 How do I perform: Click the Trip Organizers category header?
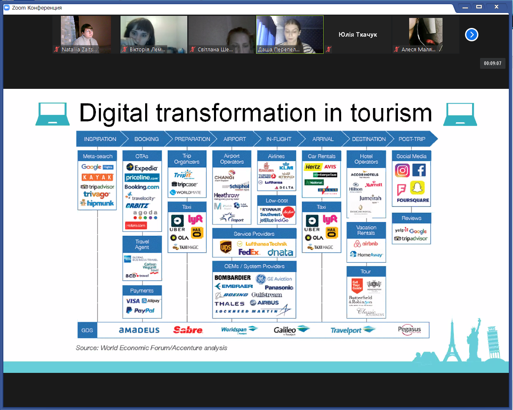click(x=187, y=159)
